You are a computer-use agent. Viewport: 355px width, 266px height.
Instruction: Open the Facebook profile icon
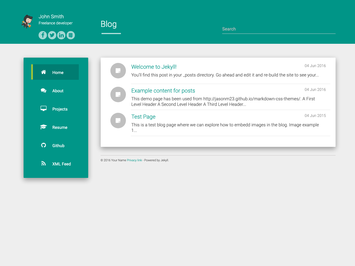click(43, 35)
